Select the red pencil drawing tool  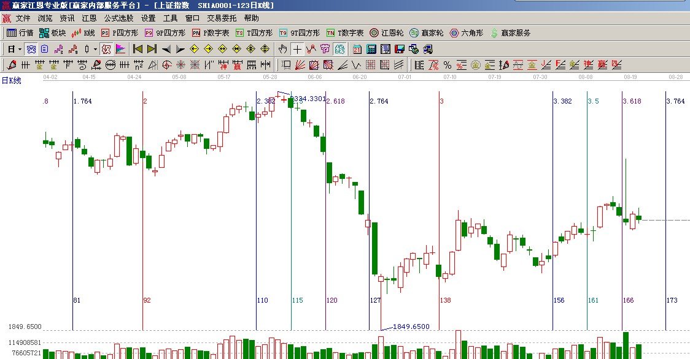pos(12,64)
